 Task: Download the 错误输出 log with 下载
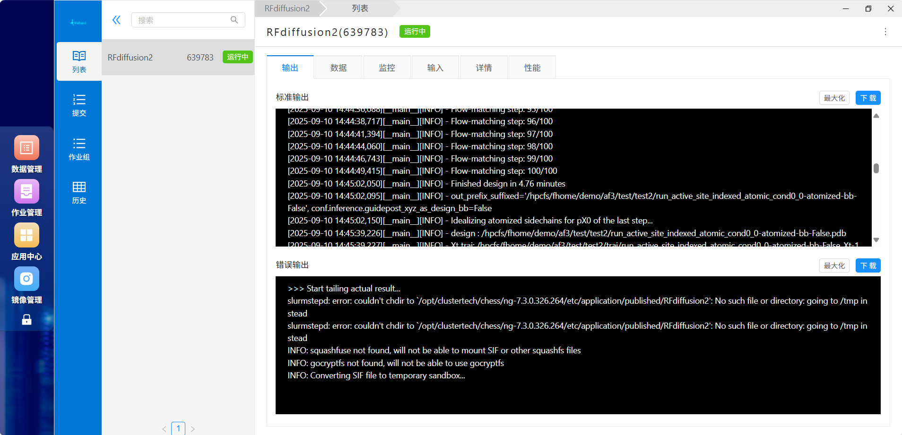868,265
